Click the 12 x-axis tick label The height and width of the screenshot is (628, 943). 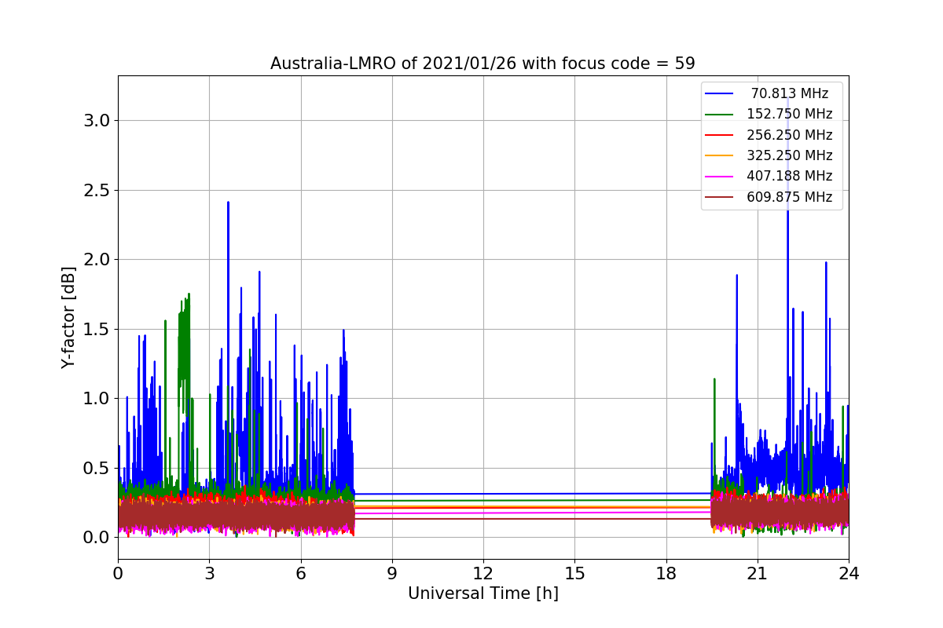pyautogui.click(x=483, y=573)
